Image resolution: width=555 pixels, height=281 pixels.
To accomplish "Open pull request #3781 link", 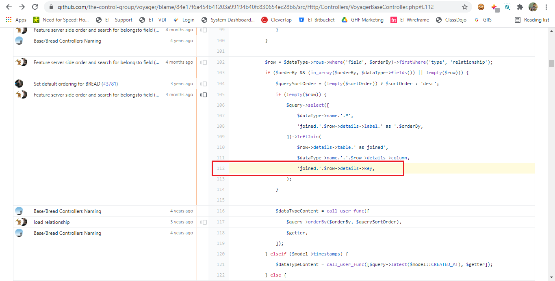I will (x=110, y=84).
